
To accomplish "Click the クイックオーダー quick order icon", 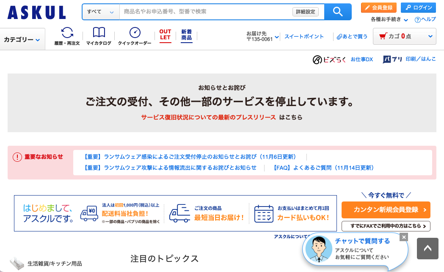I will click(x=135, y=36).
